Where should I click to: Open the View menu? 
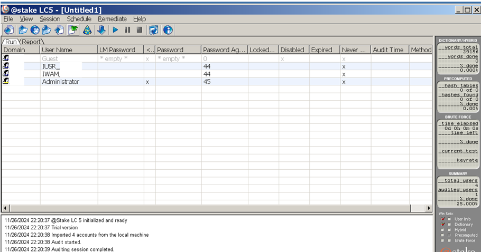point(26,19)
